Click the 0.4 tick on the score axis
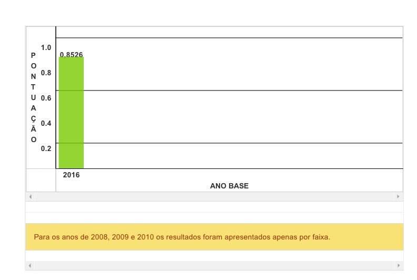The width and height of the screenshot is (417, 280). (46, 124)
